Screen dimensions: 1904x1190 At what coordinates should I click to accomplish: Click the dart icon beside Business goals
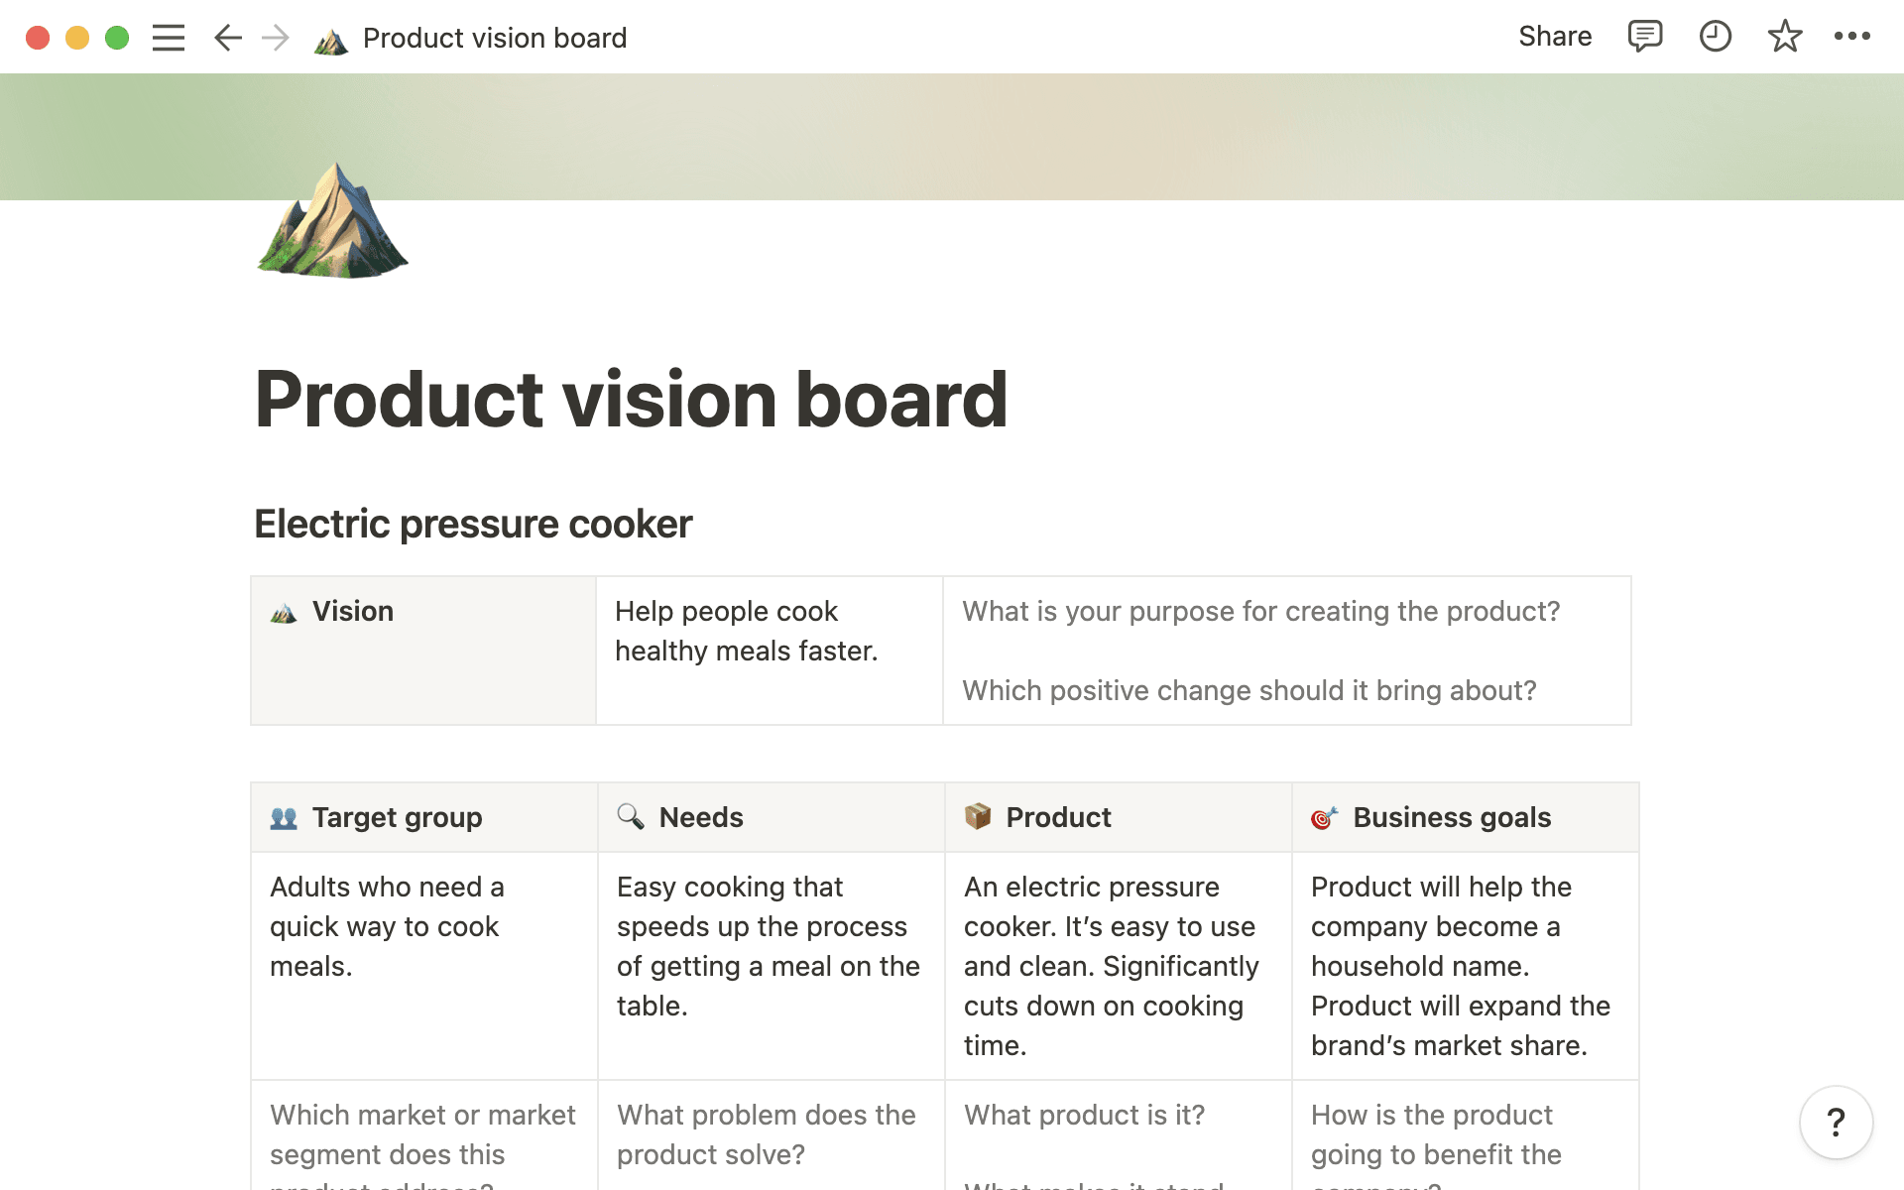(x=1325, y=817)
